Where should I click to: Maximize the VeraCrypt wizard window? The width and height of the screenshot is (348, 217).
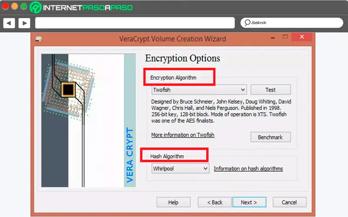point(285,37)
